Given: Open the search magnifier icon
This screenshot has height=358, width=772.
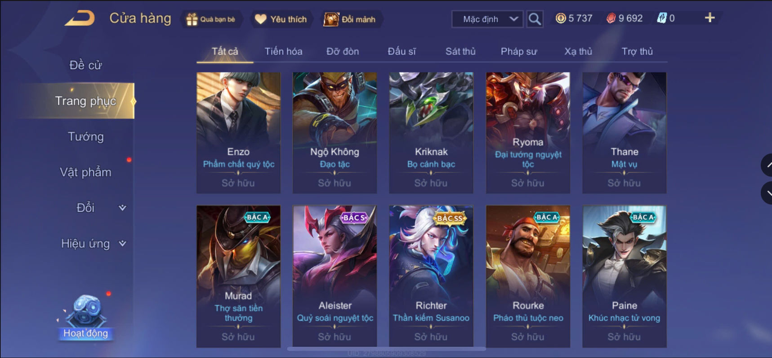Looking at the screenshot, I should pos(535,19).
